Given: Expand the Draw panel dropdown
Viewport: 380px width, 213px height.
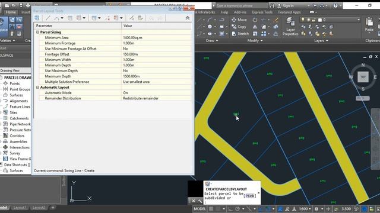Looking at the screenshot, I should pyautogui.click(x=212, y=41).
